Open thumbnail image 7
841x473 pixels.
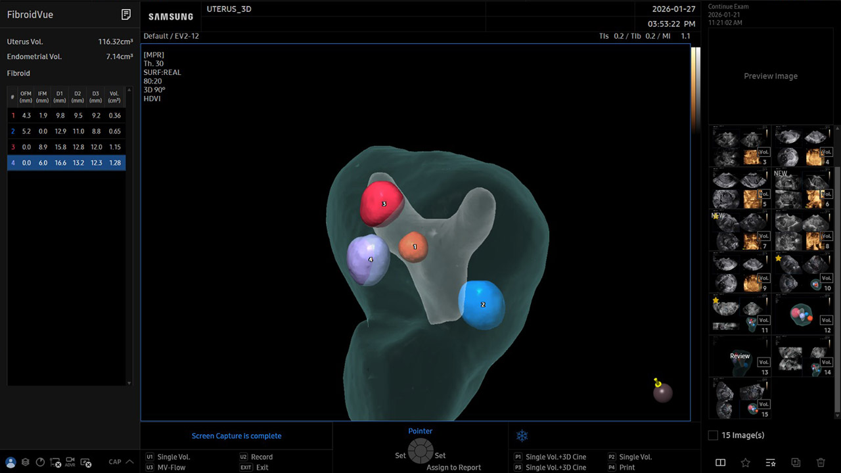(740, 230)
